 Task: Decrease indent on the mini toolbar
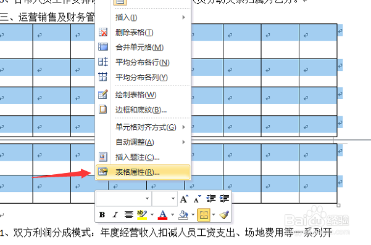pos(211,199)
